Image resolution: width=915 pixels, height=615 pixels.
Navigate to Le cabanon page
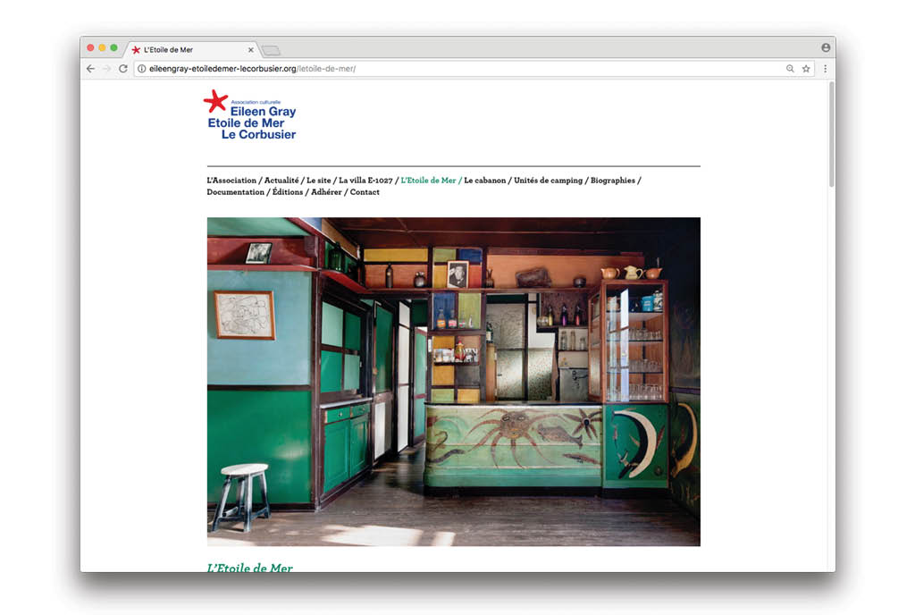coord(484,181)
